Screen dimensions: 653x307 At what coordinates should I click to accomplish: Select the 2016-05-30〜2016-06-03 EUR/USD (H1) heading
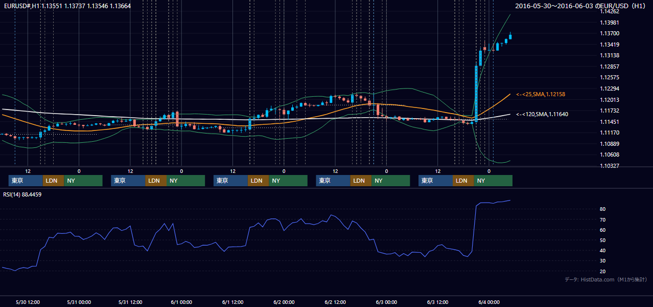click(x=581, y=6)
